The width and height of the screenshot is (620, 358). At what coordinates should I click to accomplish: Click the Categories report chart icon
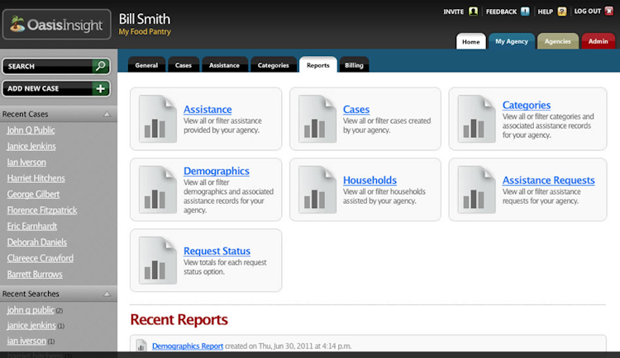pos(476,119)
